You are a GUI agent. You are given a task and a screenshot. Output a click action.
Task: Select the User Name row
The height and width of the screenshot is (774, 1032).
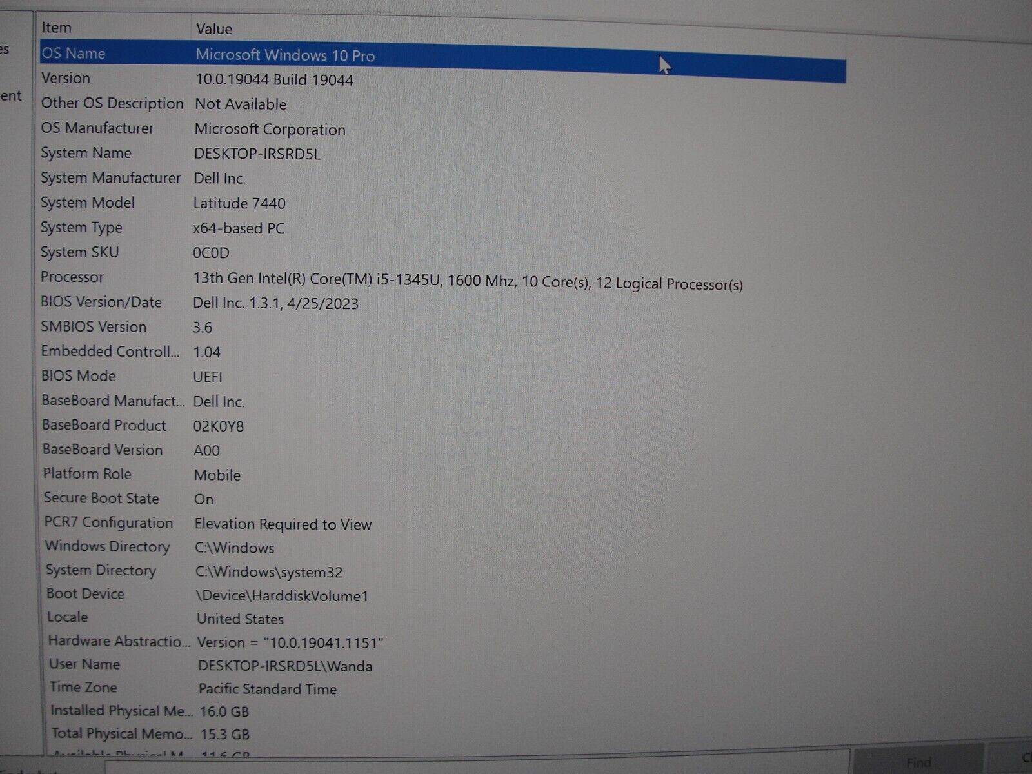click(x=84, y=664)
